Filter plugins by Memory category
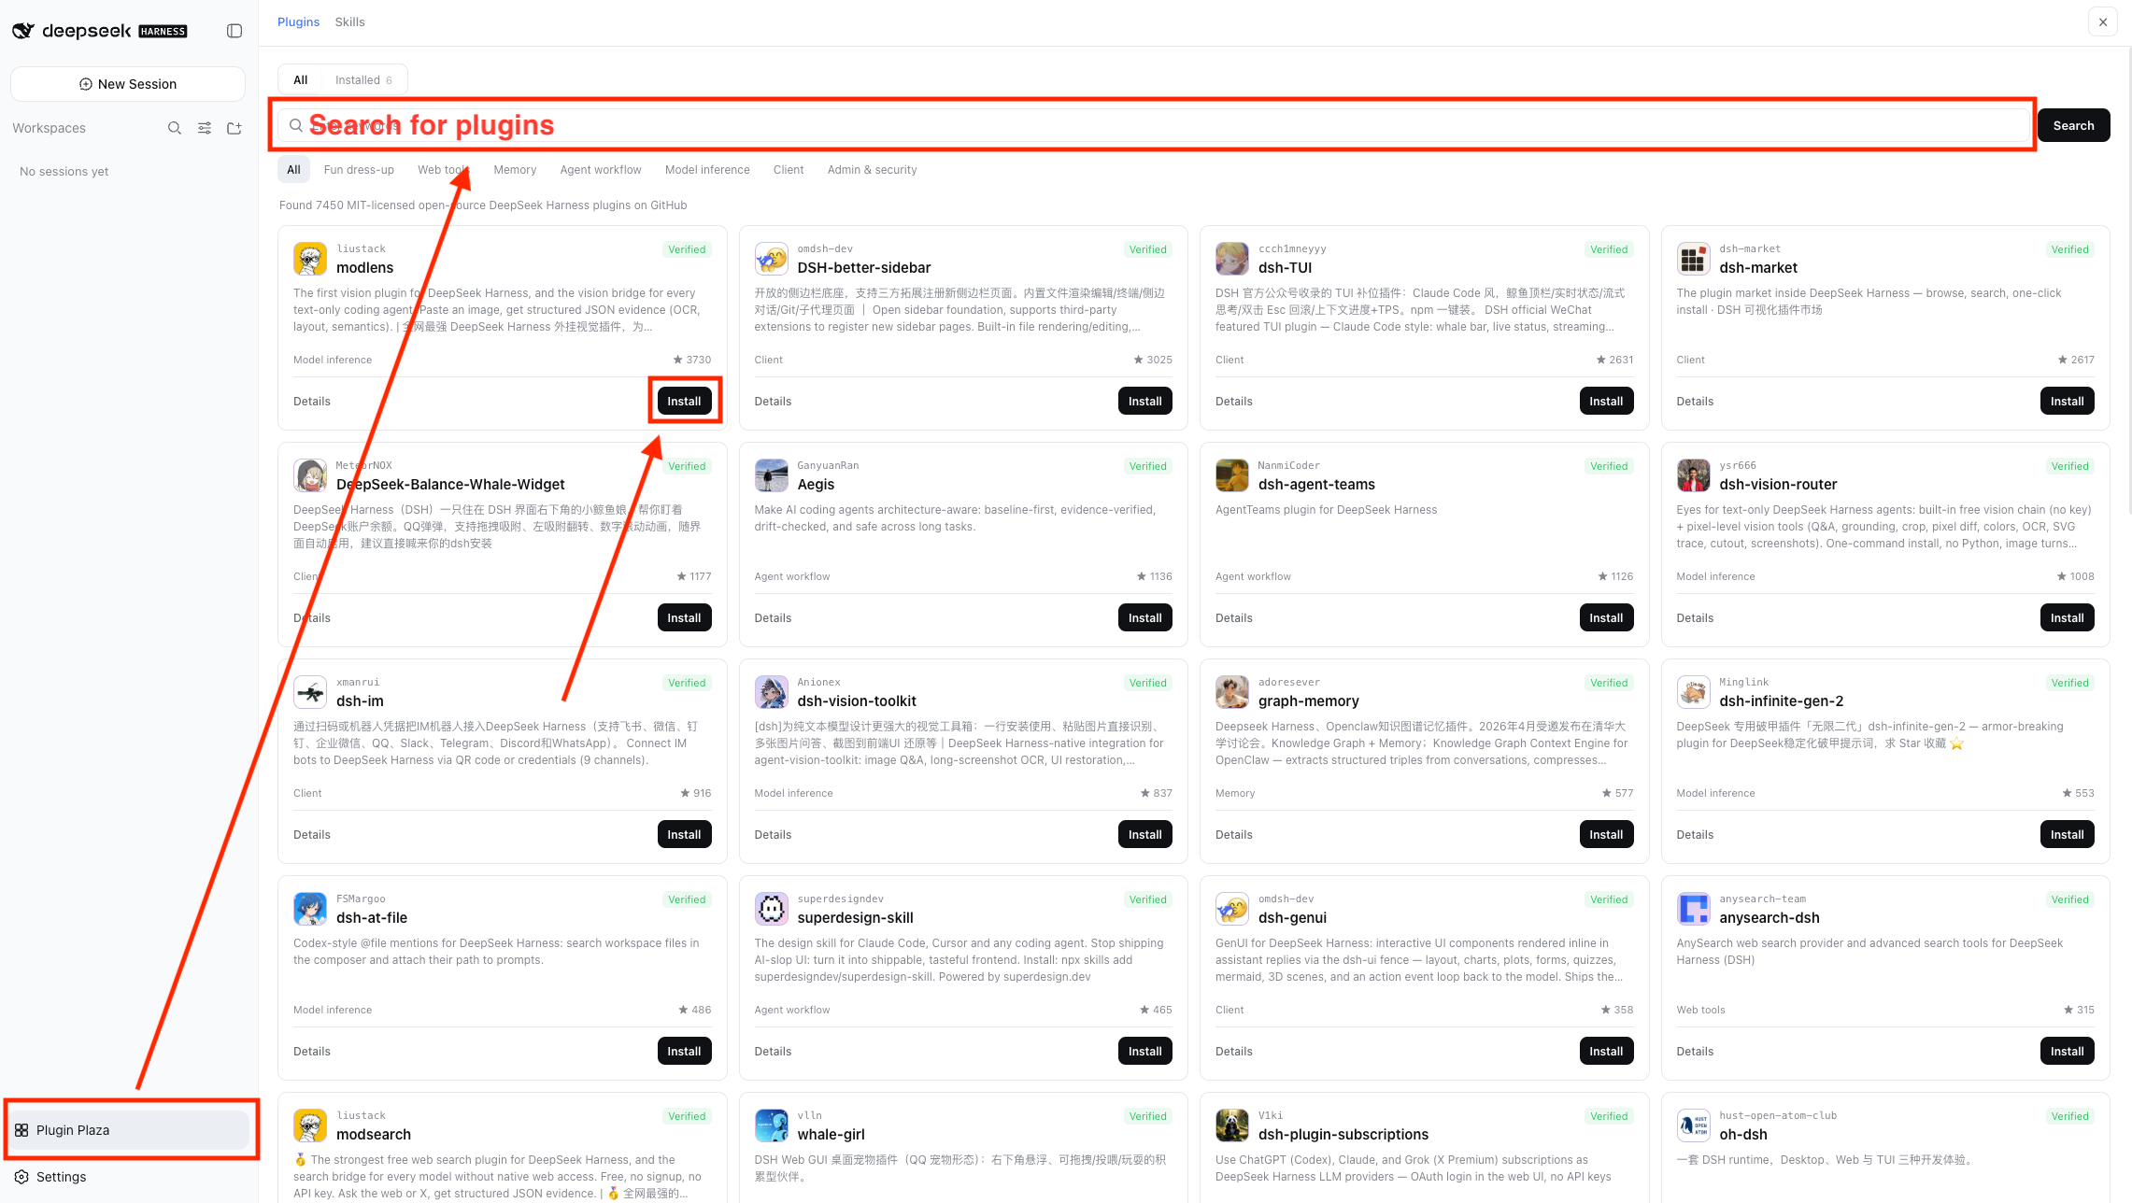Viewport: 2132px width, 1203px height. coord(515,170)
